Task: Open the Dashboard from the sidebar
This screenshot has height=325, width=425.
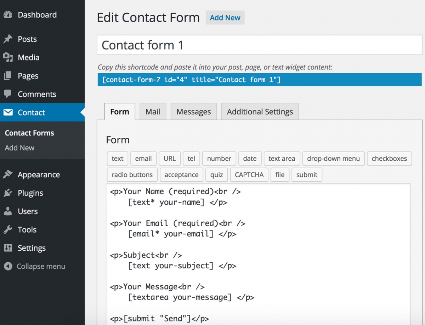Action: (x=37, y=15)
